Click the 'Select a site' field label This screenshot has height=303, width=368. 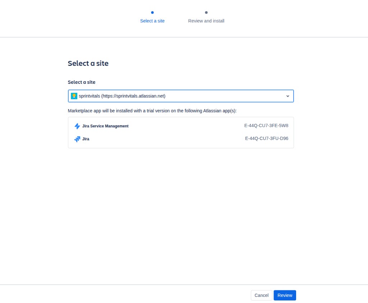(82, 82)
